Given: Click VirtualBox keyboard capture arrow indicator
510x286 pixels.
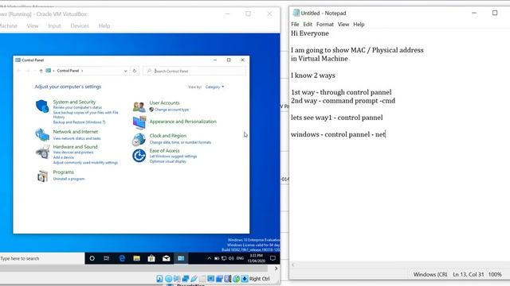Looking at the screenshot, I should [245, 279].
